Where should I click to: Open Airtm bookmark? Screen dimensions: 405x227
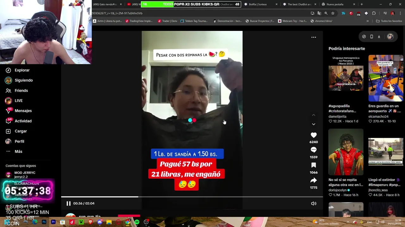pyautogui.click(x=107, y=21)
